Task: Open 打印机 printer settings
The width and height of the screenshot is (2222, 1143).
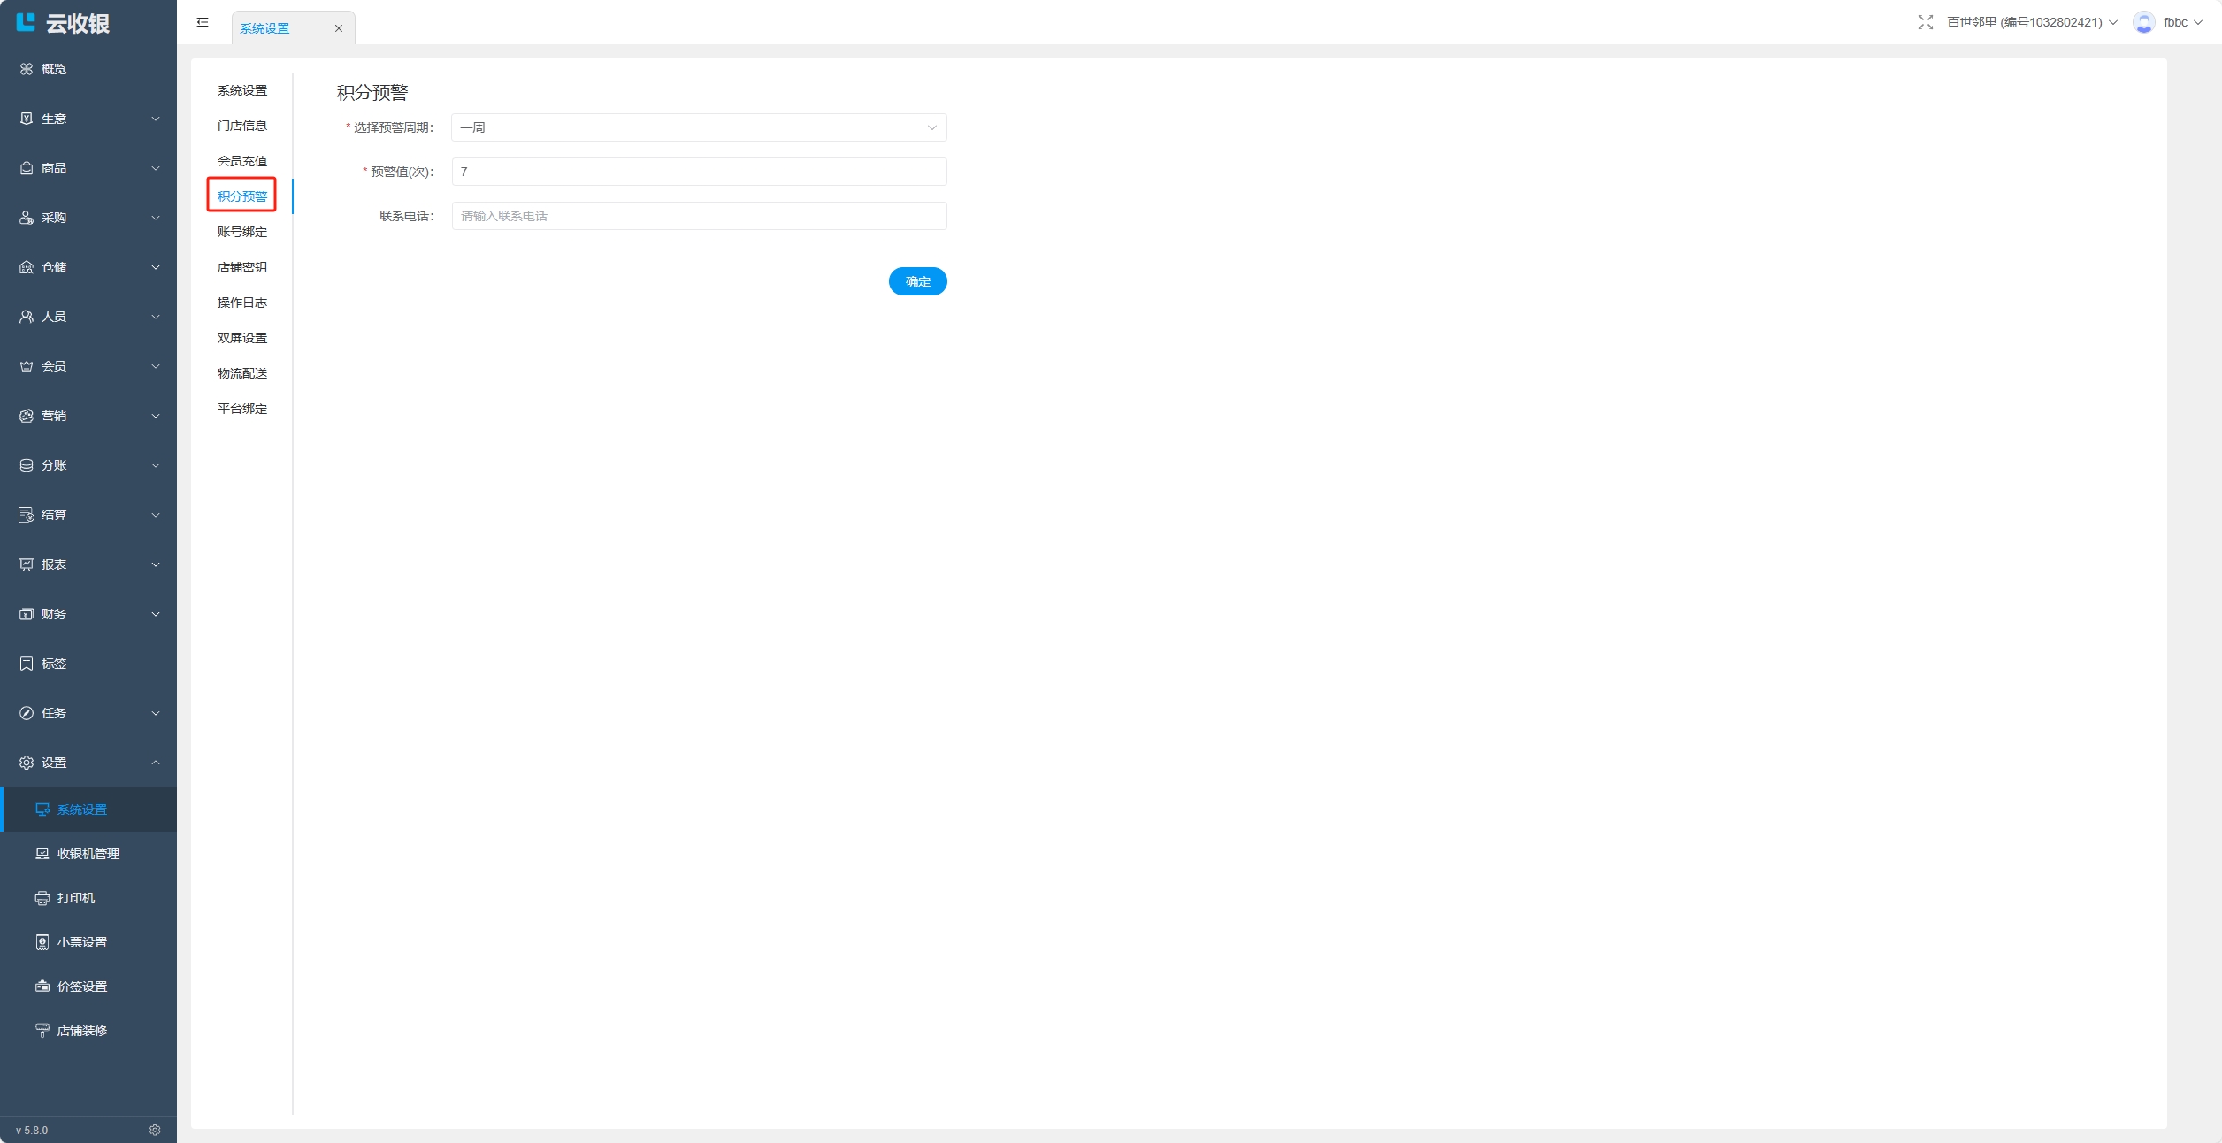Action: pyautogui.click(x=76, y=898)
